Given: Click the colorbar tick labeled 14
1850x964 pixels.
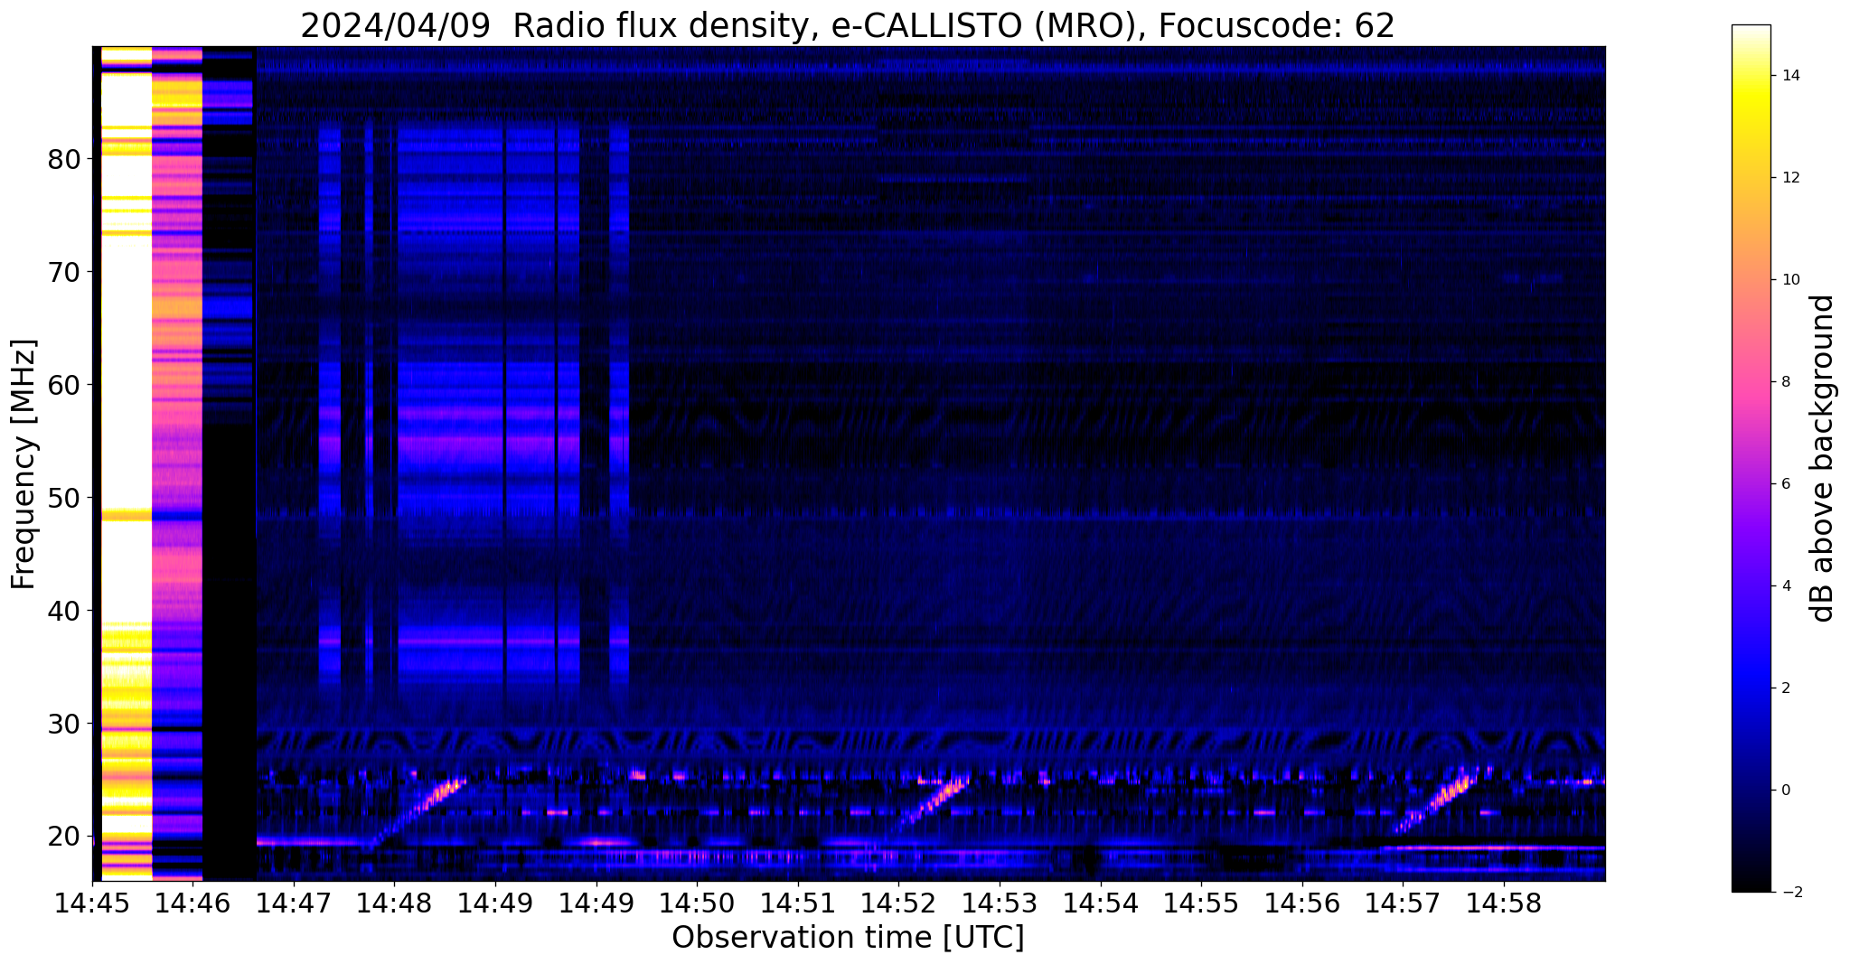Looking at the screenshot, I should [1789, 76].
